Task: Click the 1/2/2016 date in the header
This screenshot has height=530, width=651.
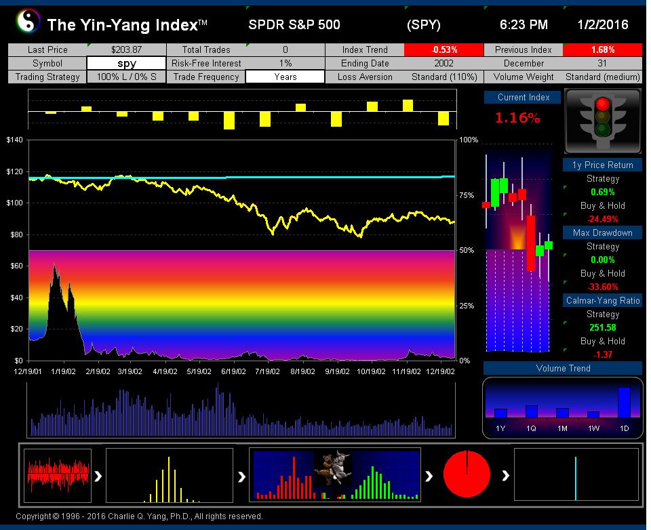Action: click(603, 25)
